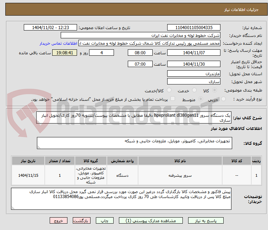Click the نام کالا column header

(x=180, y=161)
